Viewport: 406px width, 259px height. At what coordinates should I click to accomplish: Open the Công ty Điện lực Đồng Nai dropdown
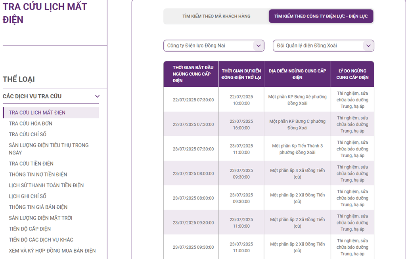pos(214,46)
